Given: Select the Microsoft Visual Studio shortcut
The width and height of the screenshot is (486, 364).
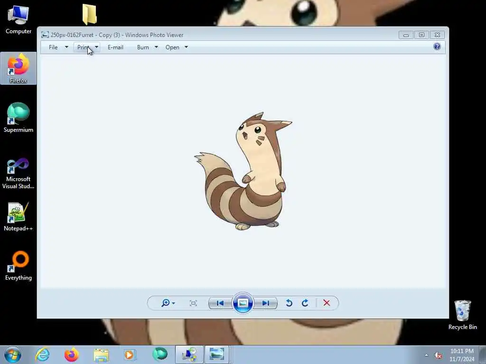Looking at the screenshot, I should (19, 173).
